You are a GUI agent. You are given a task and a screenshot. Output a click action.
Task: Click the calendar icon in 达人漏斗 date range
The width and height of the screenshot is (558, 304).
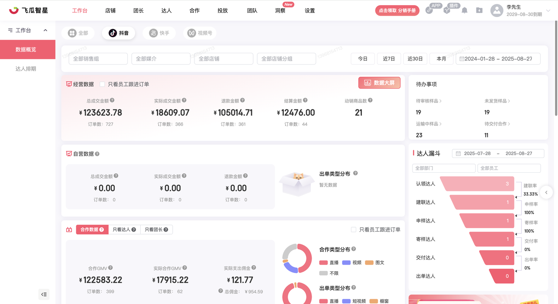pos(458,154)
